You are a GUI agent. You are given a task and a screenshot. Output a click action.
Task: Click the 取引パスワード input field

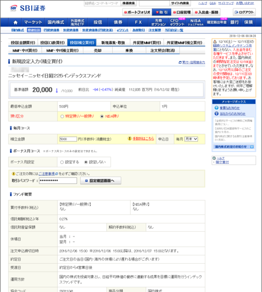pos(58,181)
